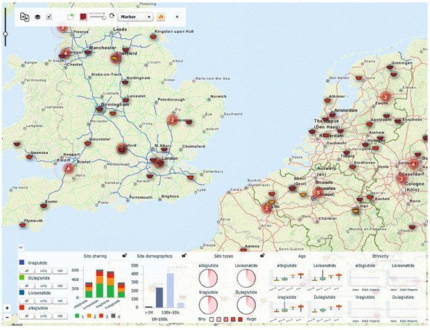Image resolution: width=430 pixels, height=330 pixels.
Task: Toggle the Site demographics lock icon
Action: pos(183,256)
